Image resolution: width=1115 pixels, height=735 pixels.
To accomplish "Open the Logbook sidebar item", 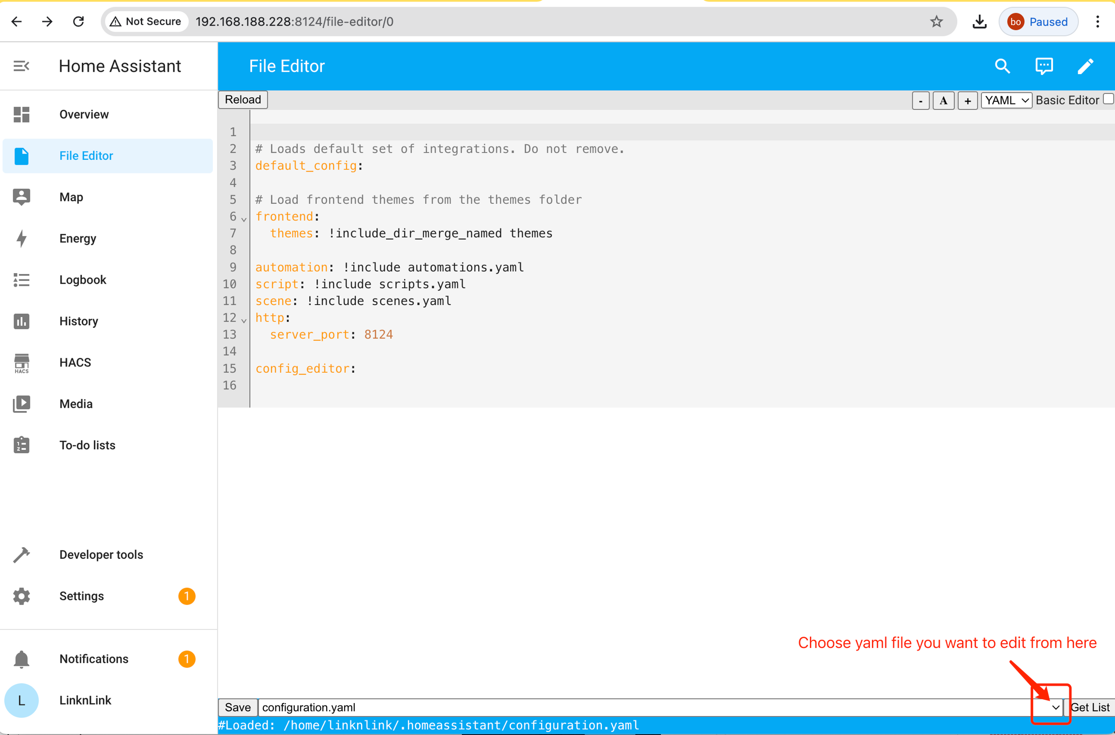I will click(83, 280).
